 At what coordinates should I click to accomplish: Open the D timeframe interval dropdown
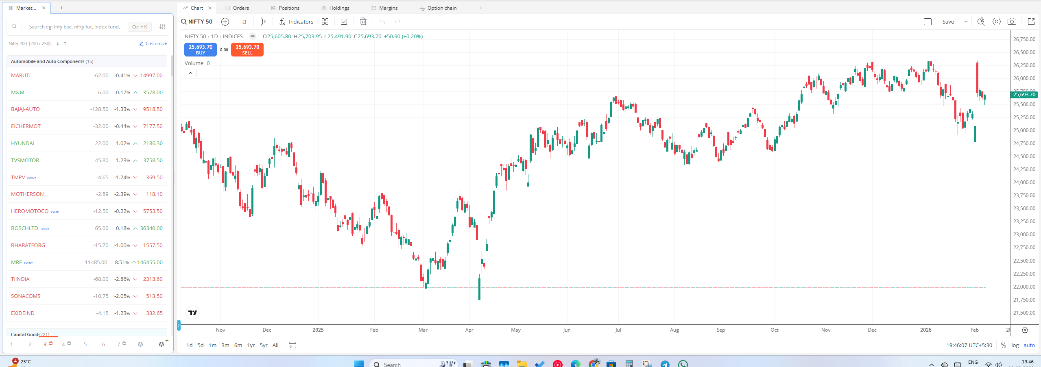click(x=244, y=22)
